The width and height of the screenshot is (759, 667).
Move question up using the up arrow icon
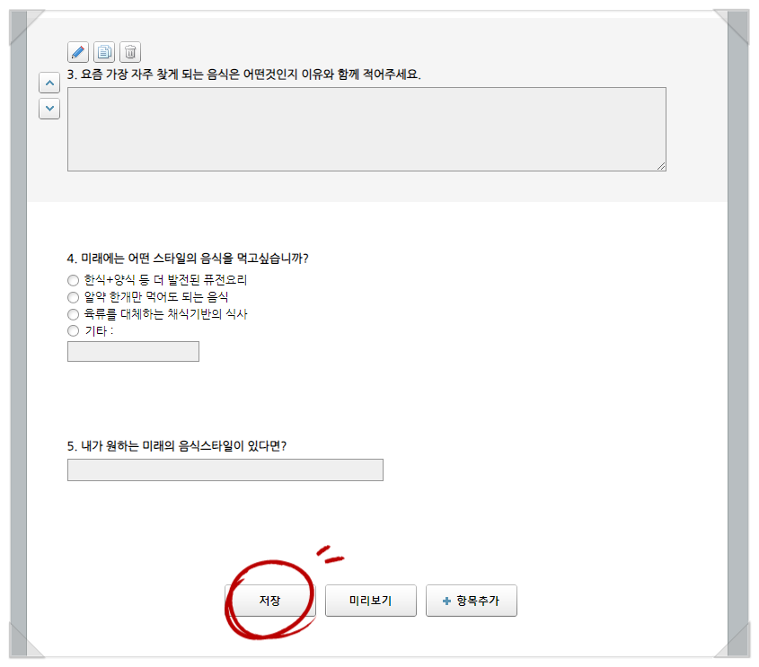tap(49, 83)
